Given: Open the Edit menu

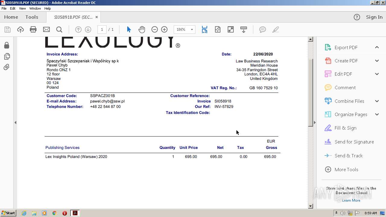Looking at the screenshot, I should point(13,8).
